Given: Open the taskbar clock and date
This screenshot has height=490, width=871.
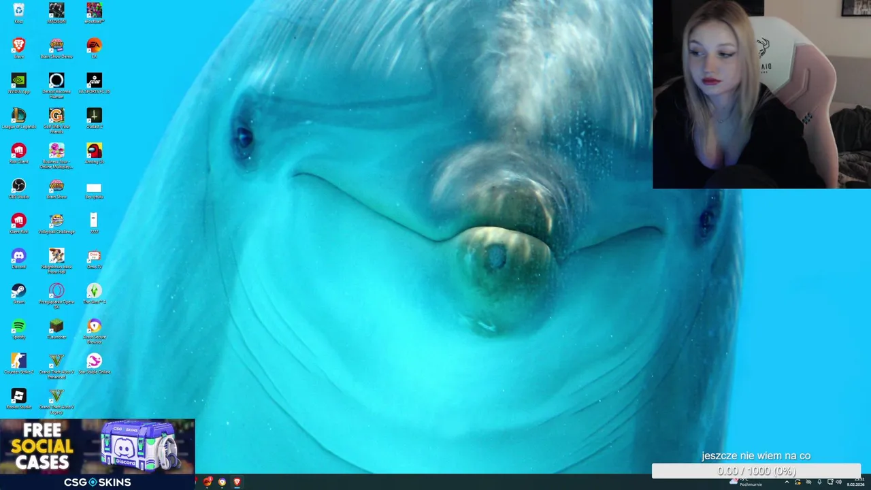Looking at the screenshot, I should [x=856, y=482].
